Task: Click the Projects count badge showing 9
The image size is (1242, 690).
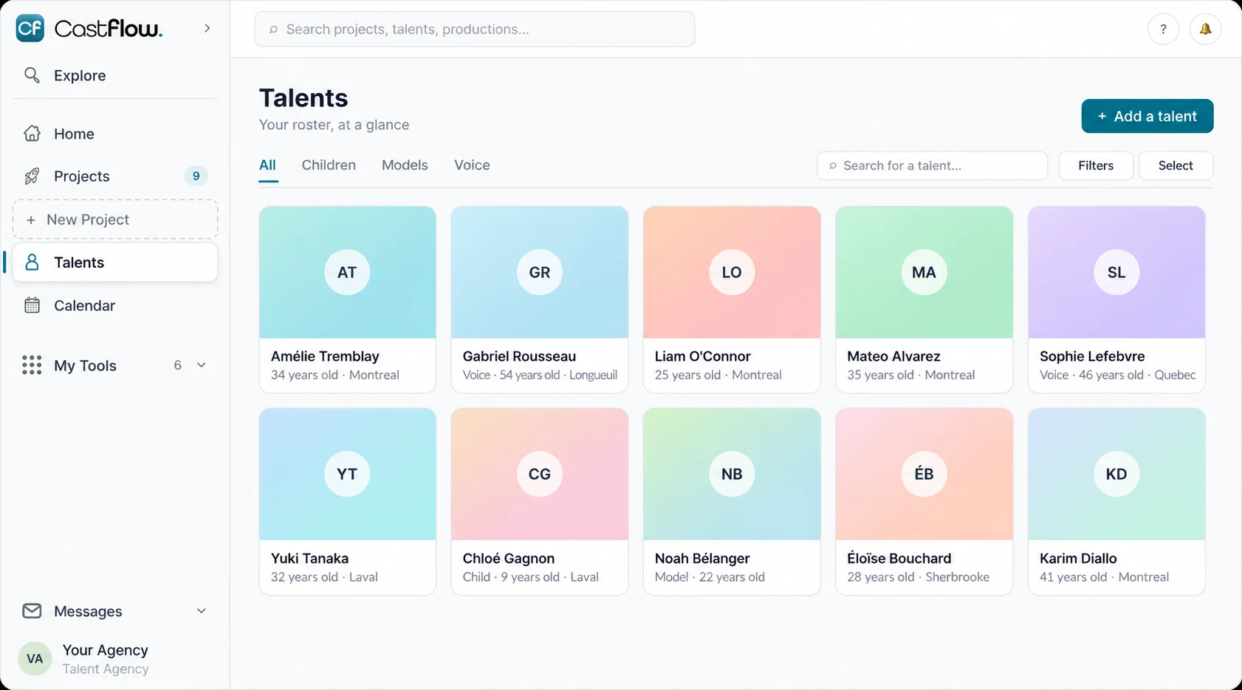Action: point(196,176)
